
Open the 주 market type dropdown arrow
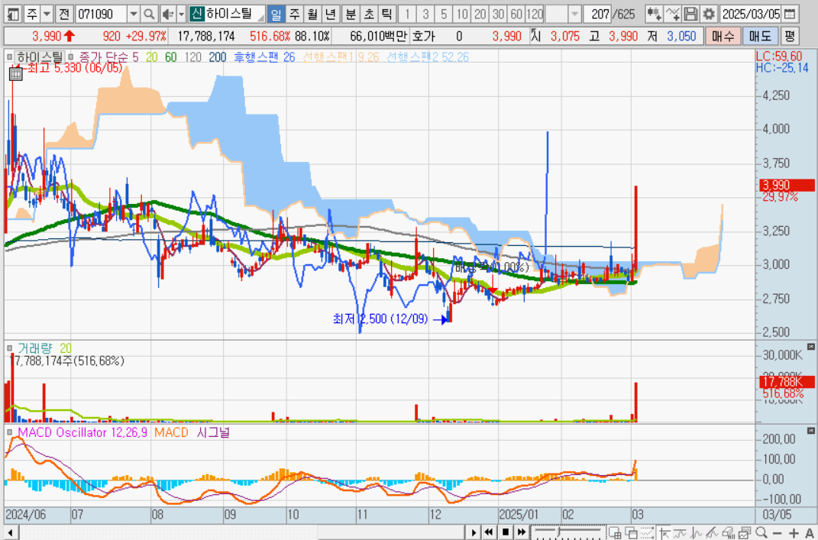tap(47, 14)
